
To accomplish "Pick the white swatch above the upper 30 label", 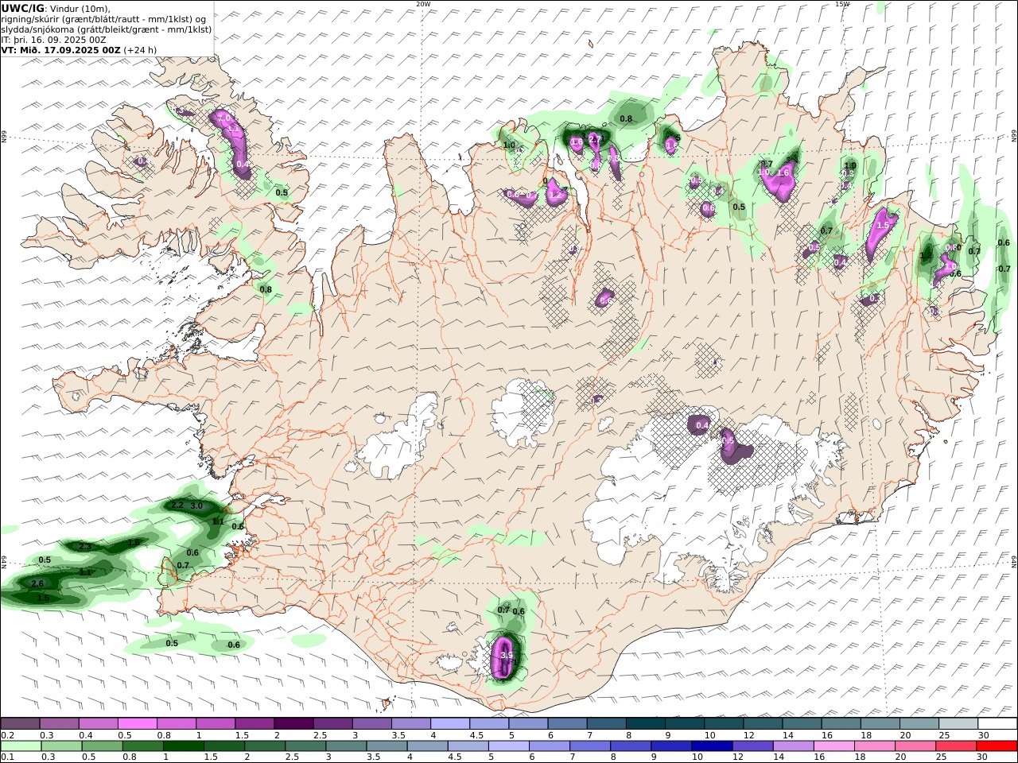I will [x=998, y=723].
